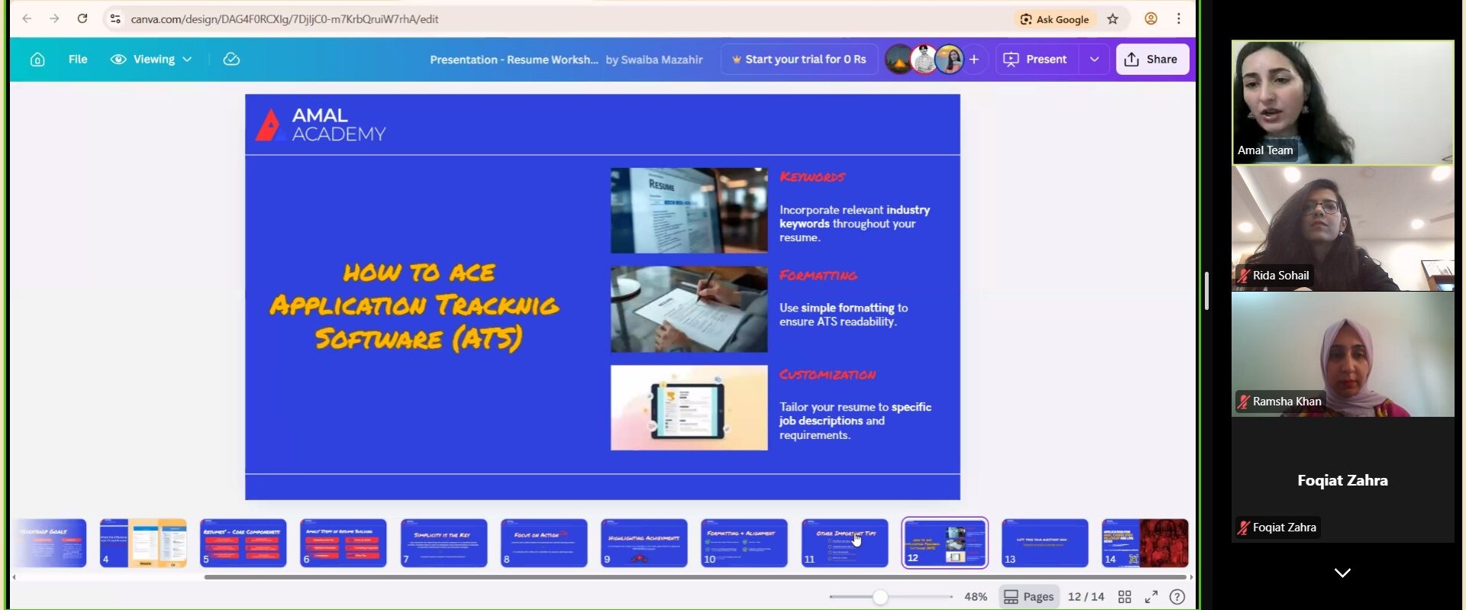
Task: Click the Share button
Action: pos(1151,60)
